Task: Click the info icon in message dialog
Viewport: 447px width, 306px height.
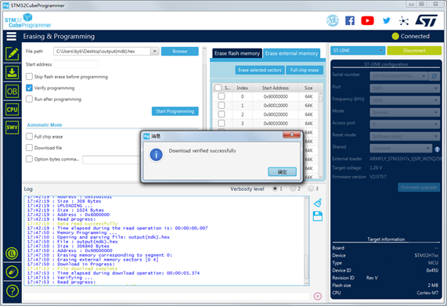Action: point(157,155)
